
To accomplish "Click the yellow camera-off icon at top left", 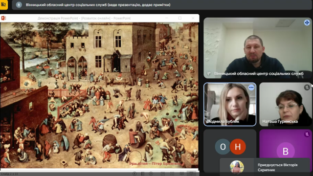I will click(x=3, y=4).
